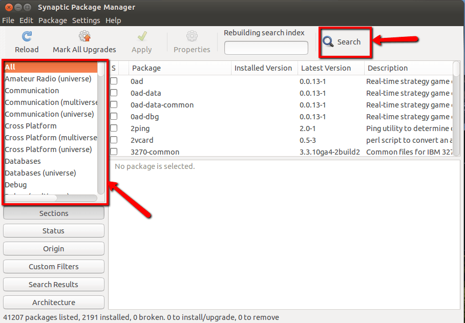Type in the quick filter search field
This screenshot has width=465, height=323.
pos(266,48)
